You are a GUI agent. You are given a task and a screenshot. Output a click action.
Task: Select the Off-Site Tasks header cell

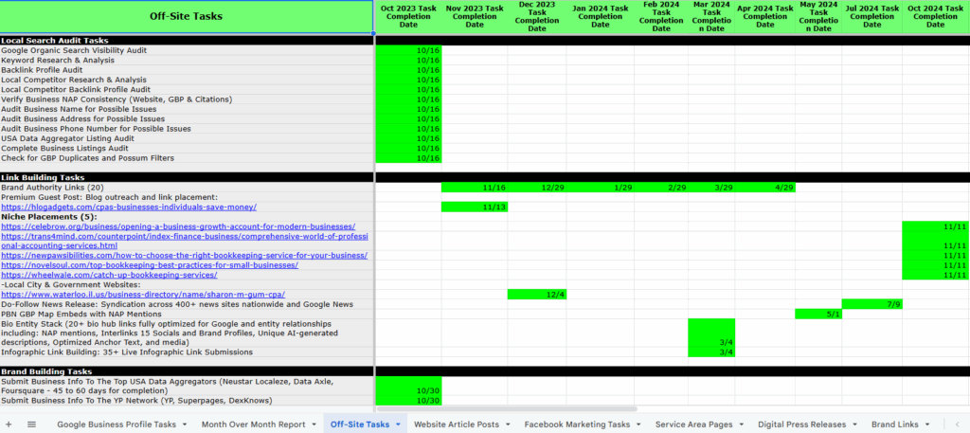coord(188,16)
